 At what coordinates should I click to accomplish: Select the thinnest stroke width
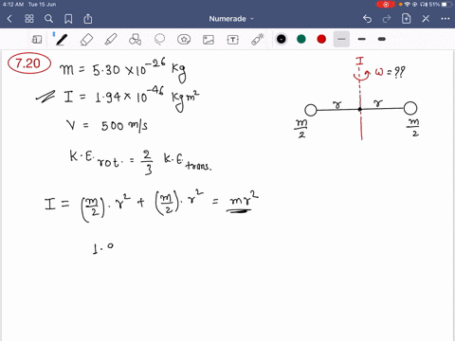pyautogui.click(x=341, y=39)
